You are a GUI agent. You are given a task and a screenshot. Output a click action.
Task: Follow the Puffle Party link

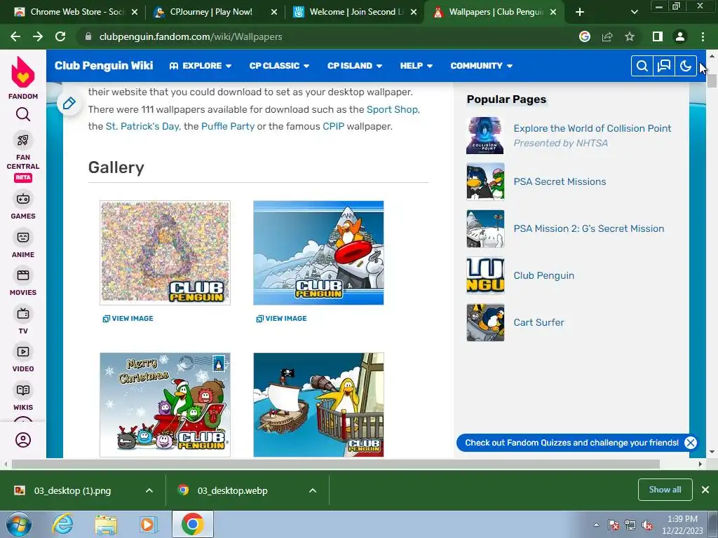(228, 126)
